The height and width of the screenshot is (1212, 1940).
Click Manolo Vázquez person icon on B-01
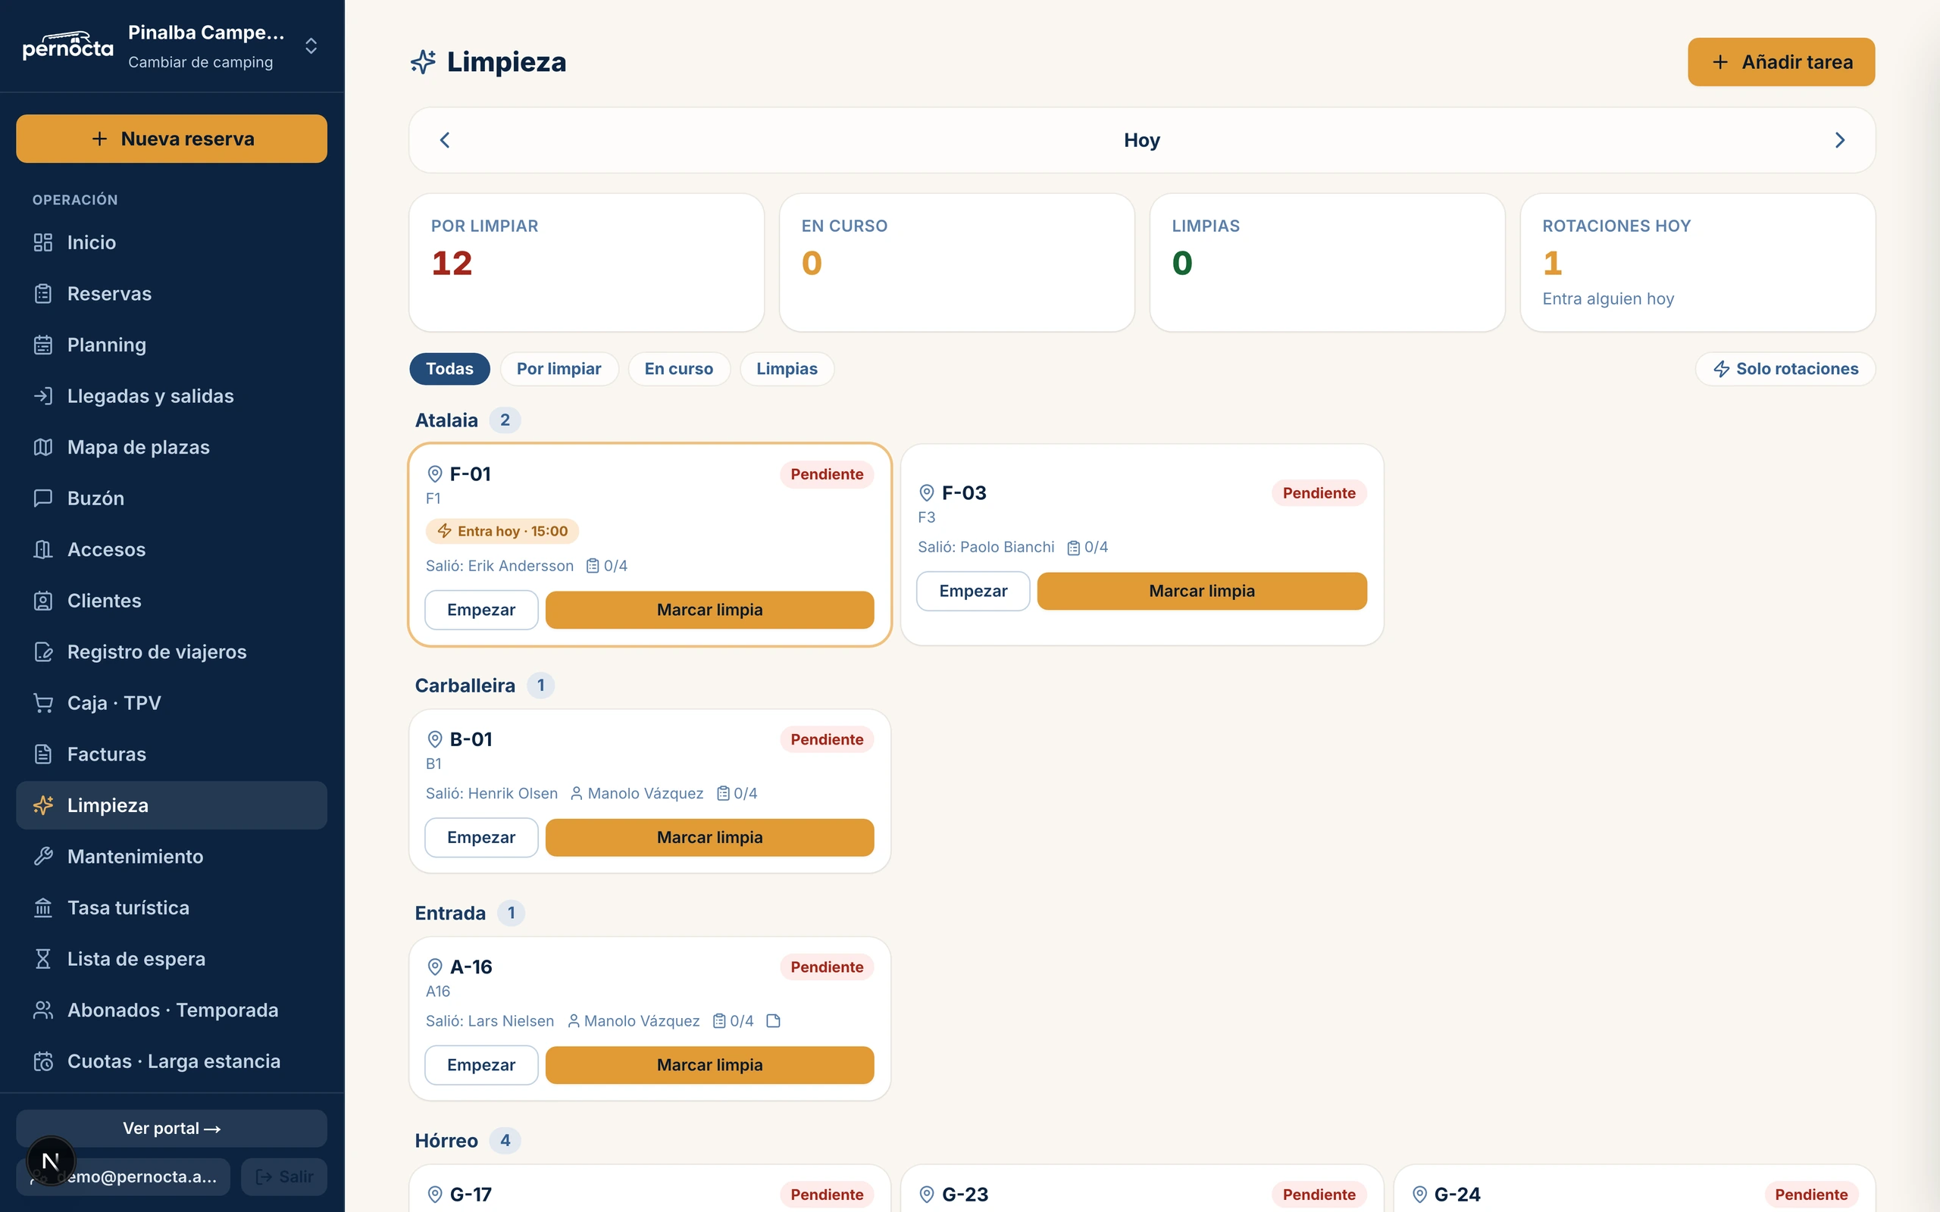(x=577, y=794)
